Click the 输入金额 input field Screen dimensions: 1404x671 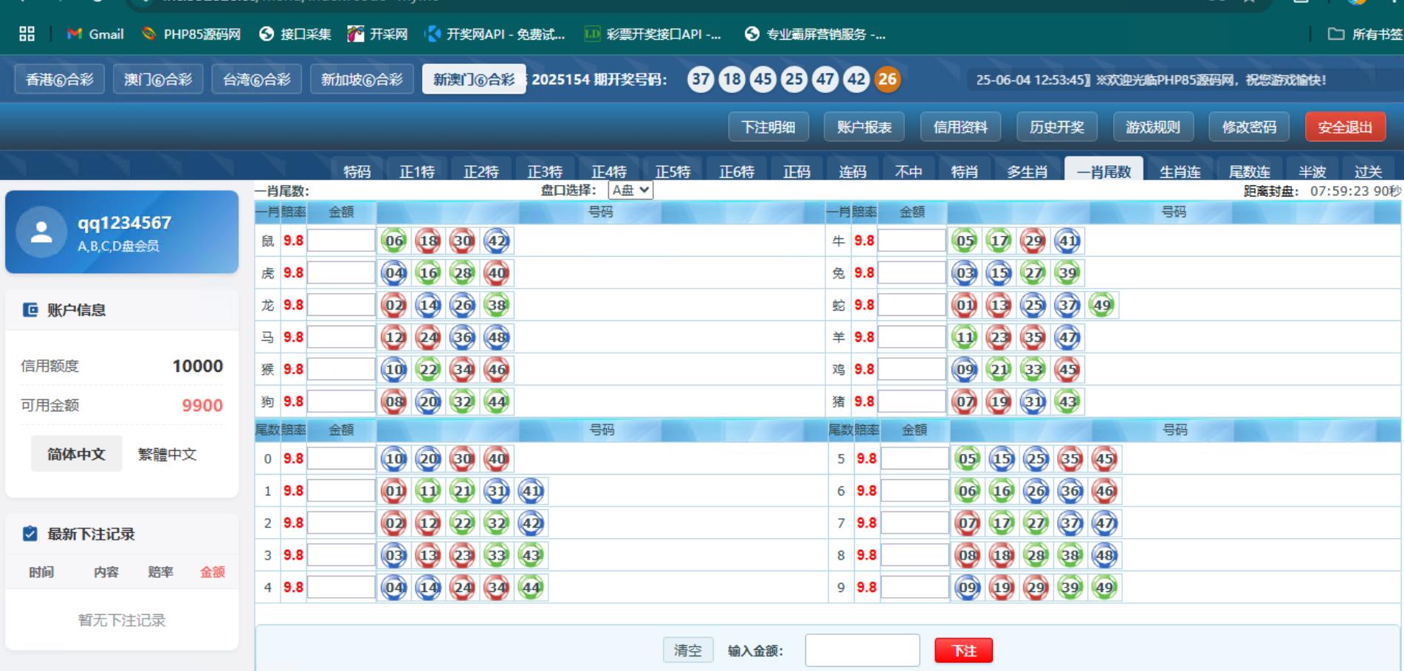[862, 650]
